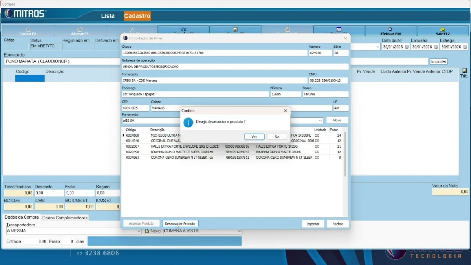The image size is (471, 265).
Task: Confirm disassociation by clicking Yes
Action: (254, 137)
